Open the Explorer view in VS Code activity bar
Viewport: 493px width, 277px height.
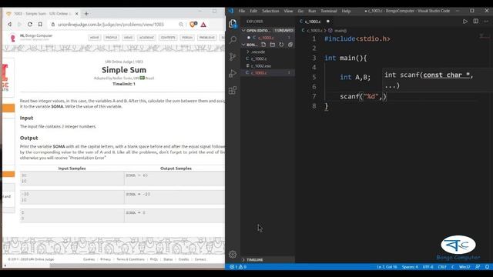233,24
